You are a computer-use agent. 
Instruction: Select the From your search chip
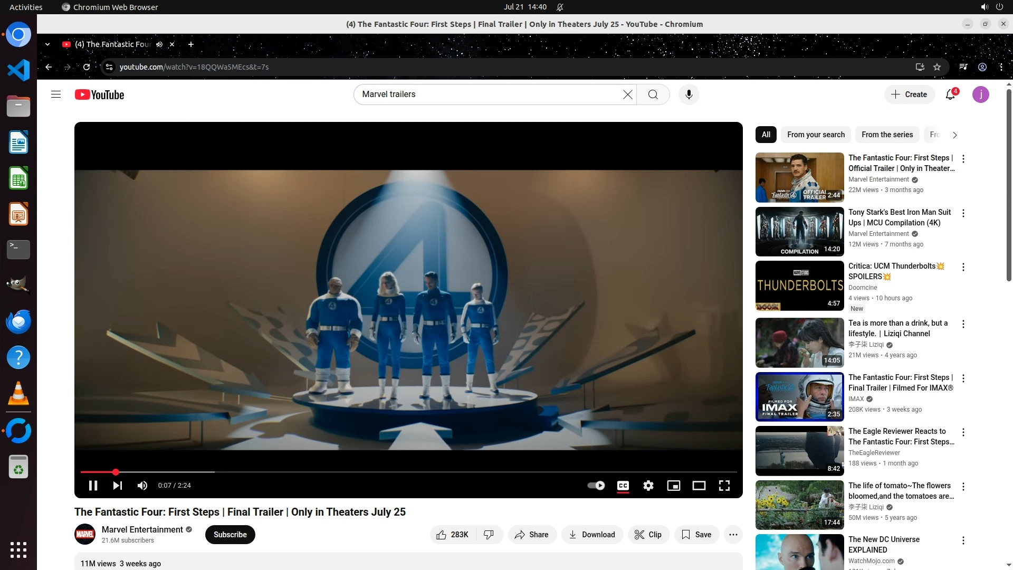pos(816,135)
